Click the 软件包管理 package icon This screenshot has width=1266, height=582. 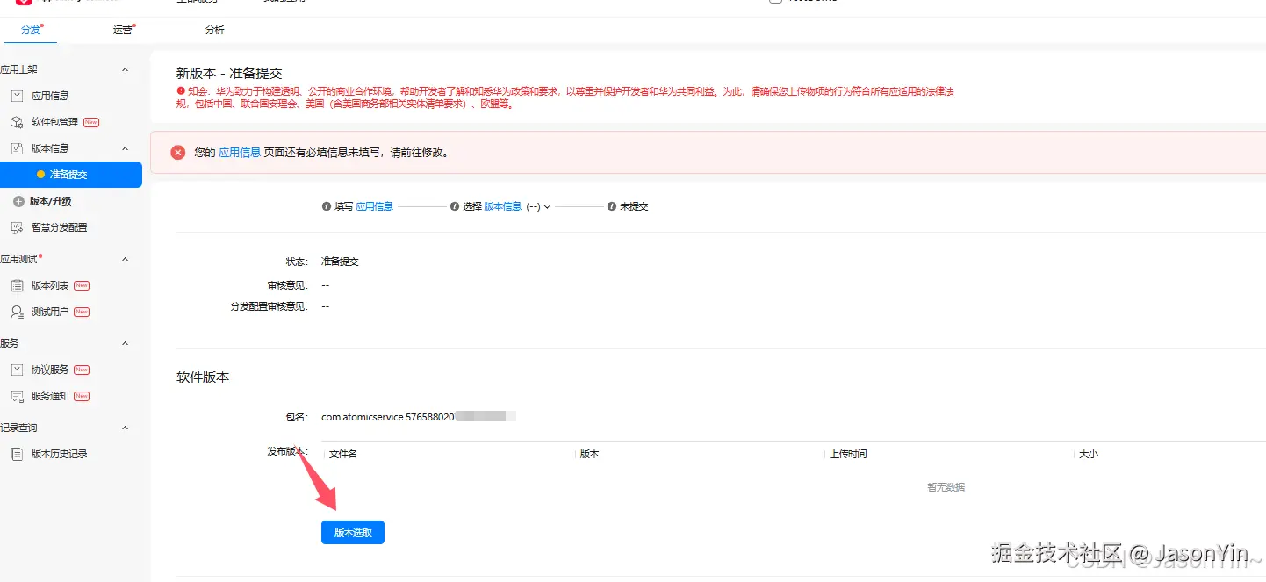pos(17,122)
